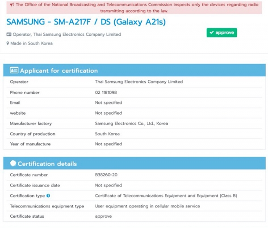This screenshot has width=268, height=228.
Task: Click the certificate number B38260-20
Action: 106,175
